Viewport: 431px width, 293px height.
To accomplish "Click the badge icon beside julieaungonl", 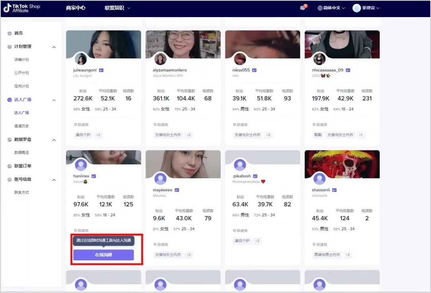I will (101, 70).
